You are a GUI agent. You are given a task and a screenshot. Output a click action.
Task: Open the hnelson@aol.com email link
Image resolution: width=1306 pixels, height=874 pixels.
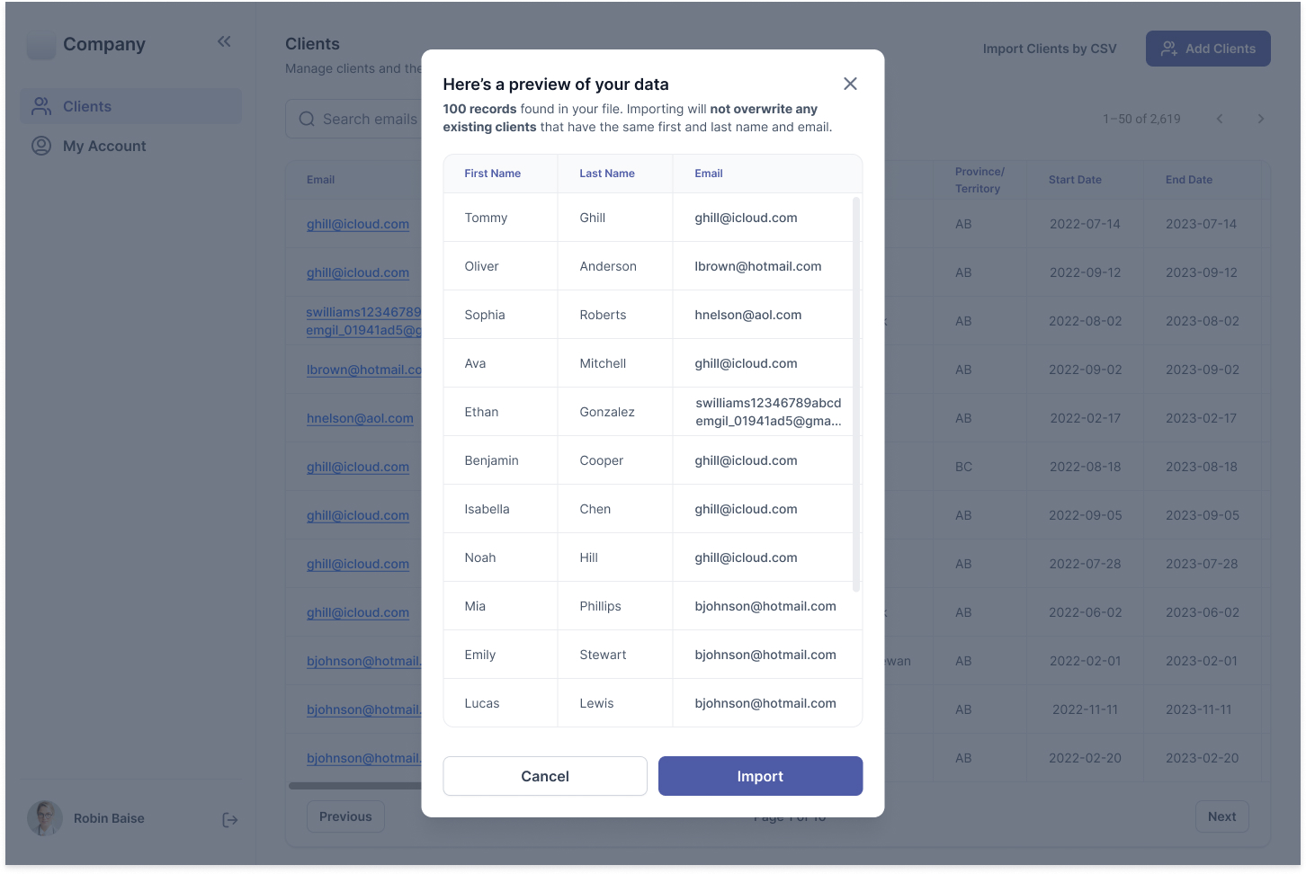pos(360,418)
